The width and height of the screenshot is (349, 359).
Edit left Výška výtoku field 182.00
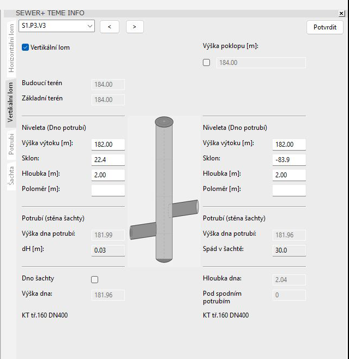(109, 145)
